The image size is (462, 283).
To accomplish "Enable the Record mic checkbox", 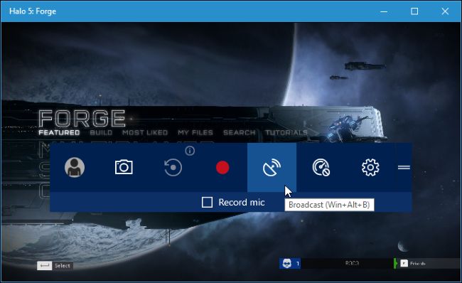I will click(x=207, y=203).
